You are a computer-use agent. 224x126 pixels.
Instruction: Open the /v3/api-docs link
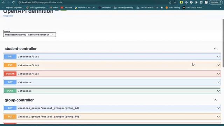point(8,16)
